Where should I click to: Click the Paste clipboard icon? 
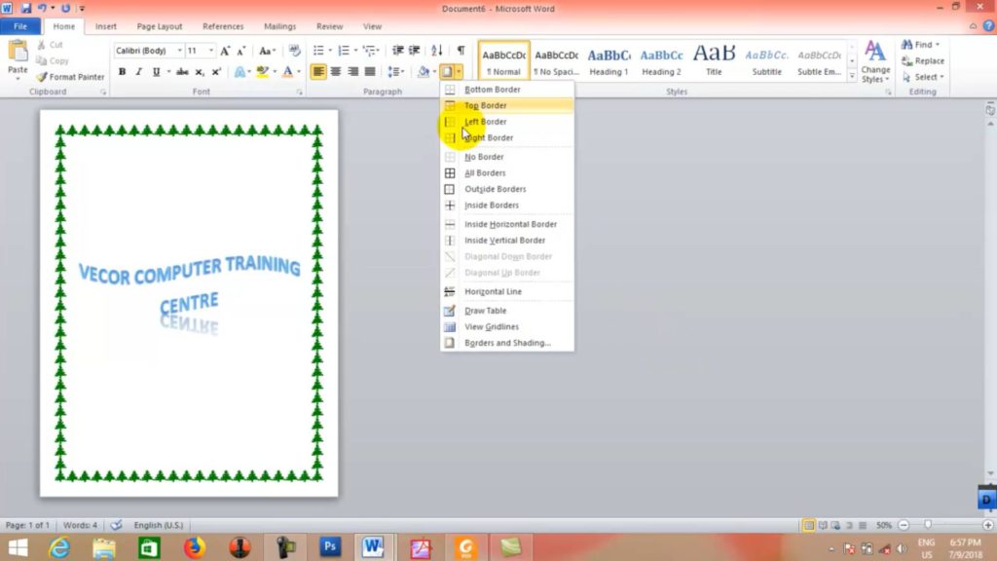click(x=18, y=52)
